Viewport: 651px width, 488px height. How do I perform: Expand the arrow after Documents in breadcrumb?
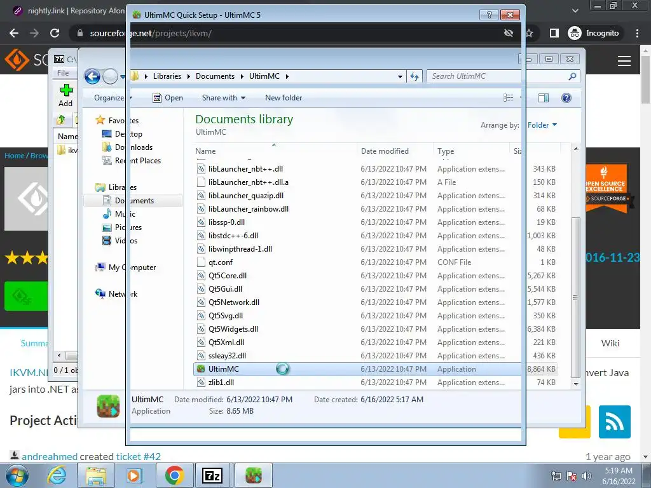pyautogui.click(x=242, y=76)
